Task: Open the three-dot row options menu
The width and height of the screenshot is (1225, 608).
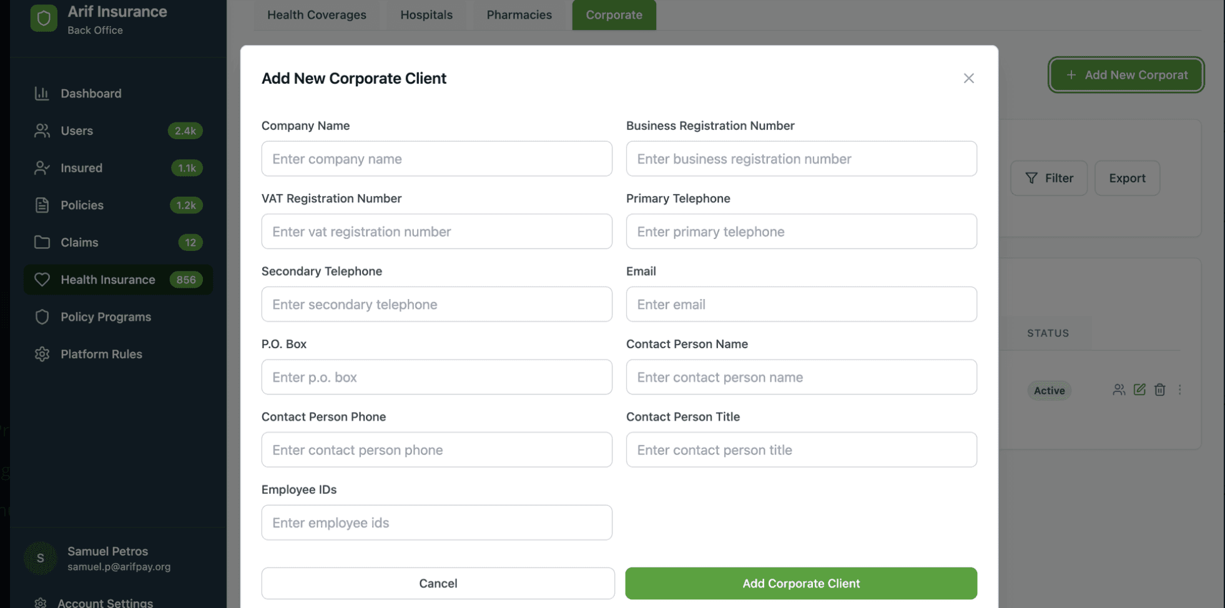Action: pyautogui.click(x=1179, y=390)
